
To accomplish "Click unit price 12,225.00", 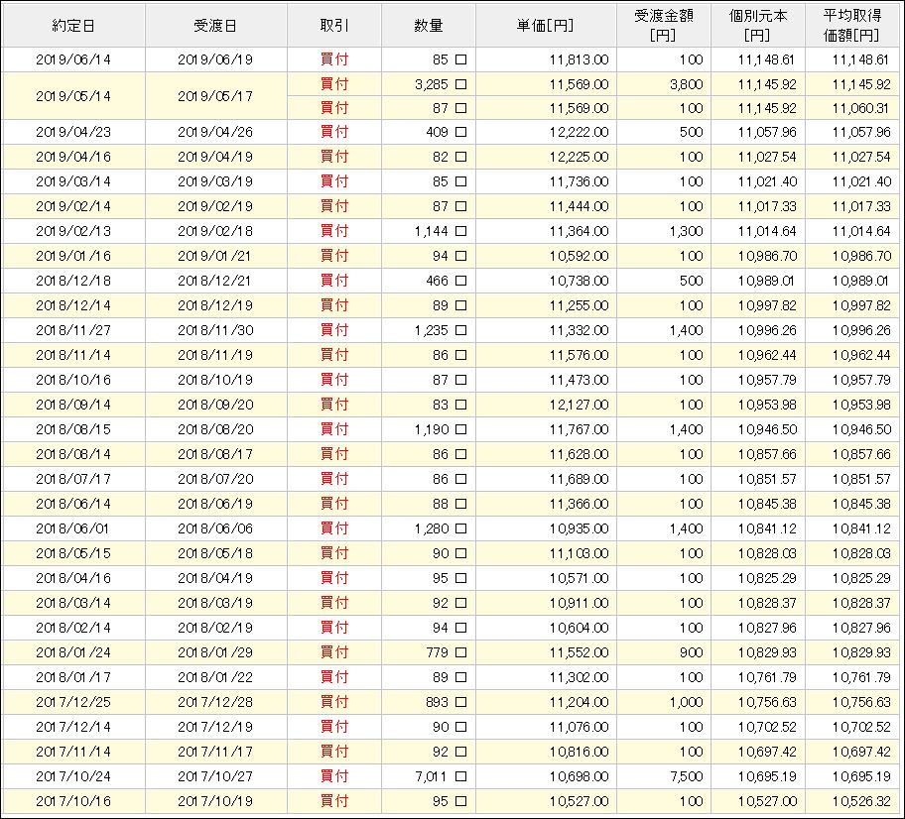I will pos(579,157).
